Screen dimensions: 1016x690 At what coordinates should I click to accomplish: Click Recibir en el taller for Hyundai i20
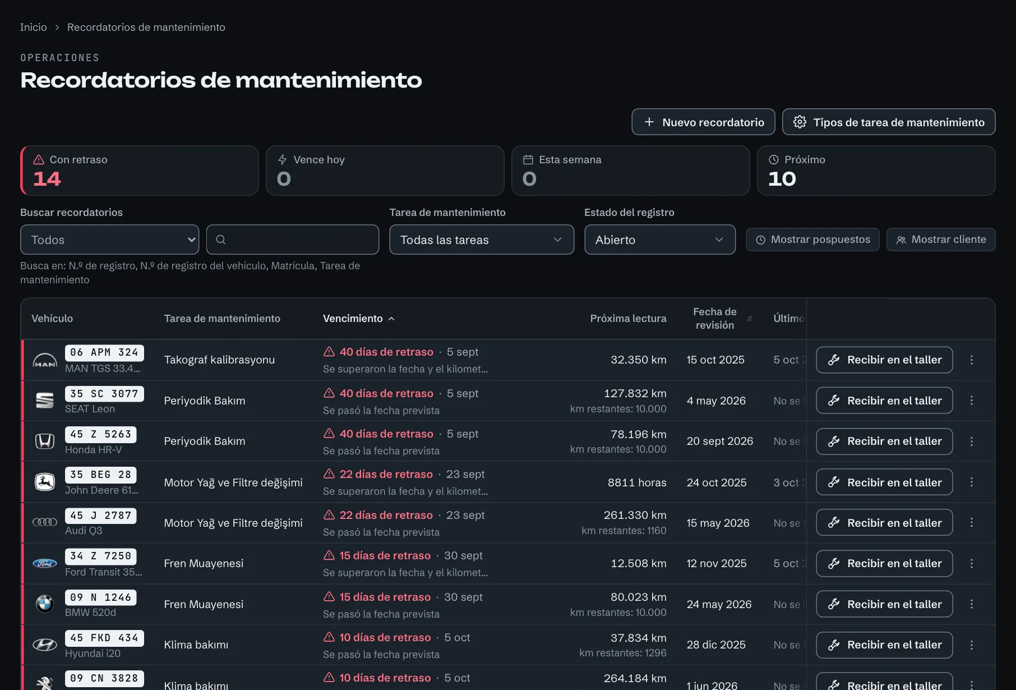point(884,645)
